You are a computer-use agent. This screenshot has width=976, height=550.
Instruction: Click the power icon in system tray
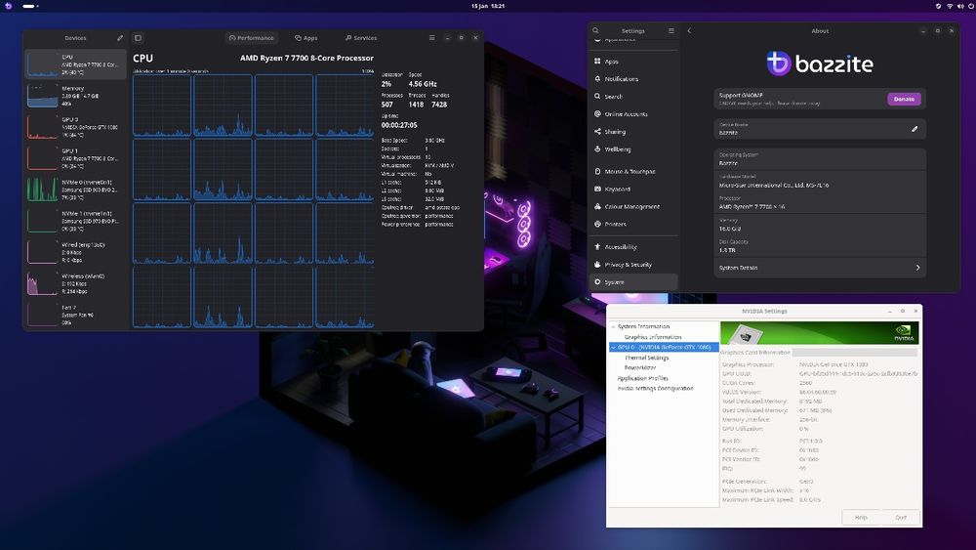[x=971, y=6]
